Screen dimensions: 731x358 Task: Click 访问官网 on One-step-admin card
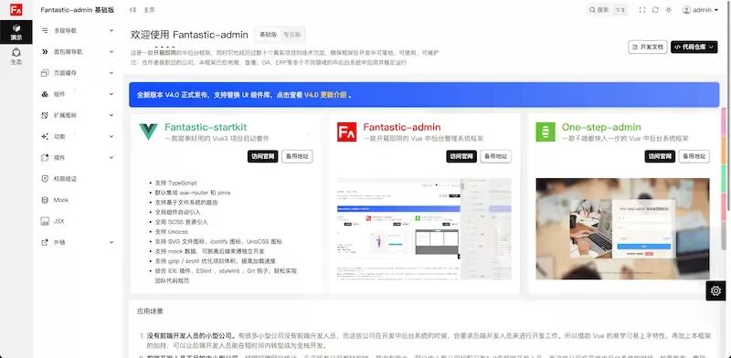click(x=660, y=157)
